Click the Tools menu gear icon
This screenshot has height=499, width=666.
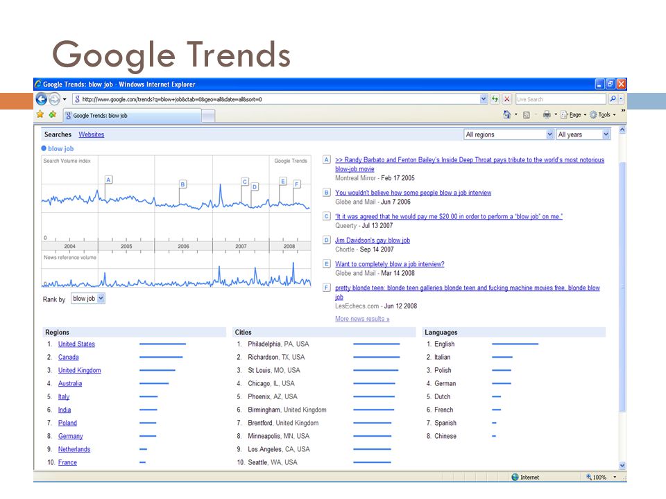tap(593, 114)
